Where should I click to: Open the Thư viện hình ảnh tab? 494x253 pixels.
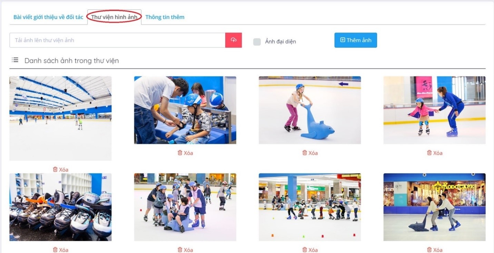[x=114, y=17]
